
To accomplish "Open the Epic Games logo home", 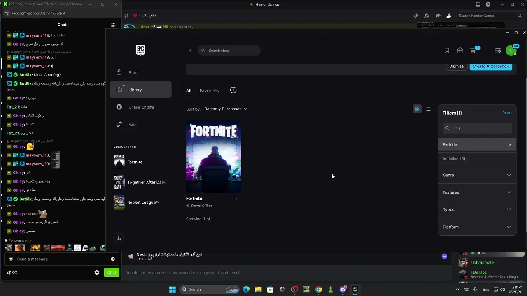I will tap(140, 50).
